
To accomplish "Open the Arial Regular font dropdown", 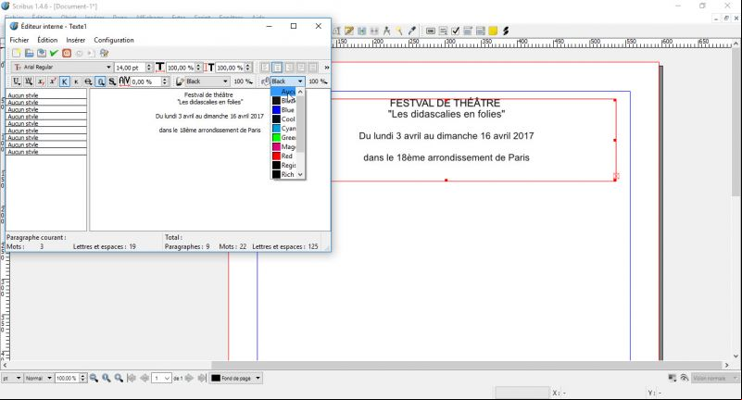I will click(x=62, y=68).
